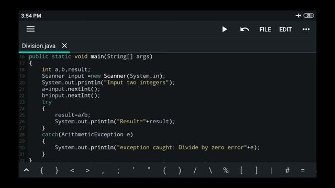The image size is (335, 188).
Task: Run the Division.java program
Action: tap(225, 29)
